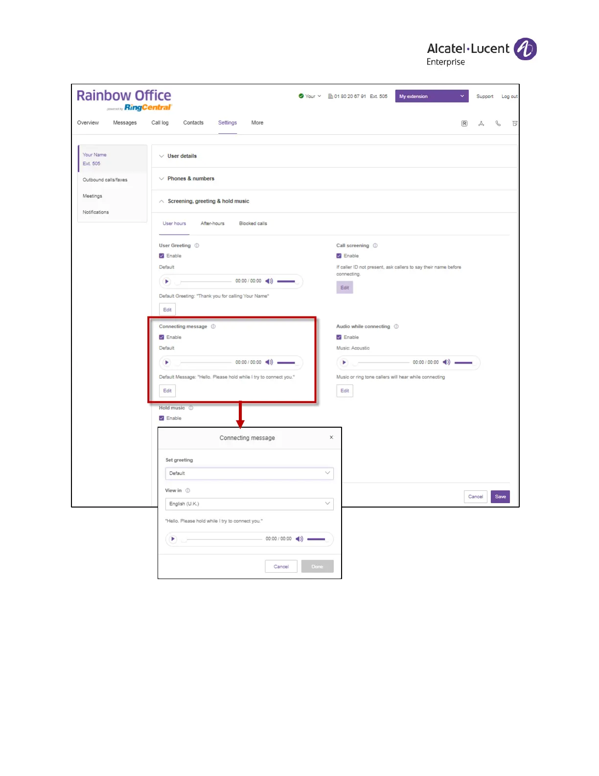Click the company building icon beside number
Viewport: 599px width, 776px height.
point(330,96)
